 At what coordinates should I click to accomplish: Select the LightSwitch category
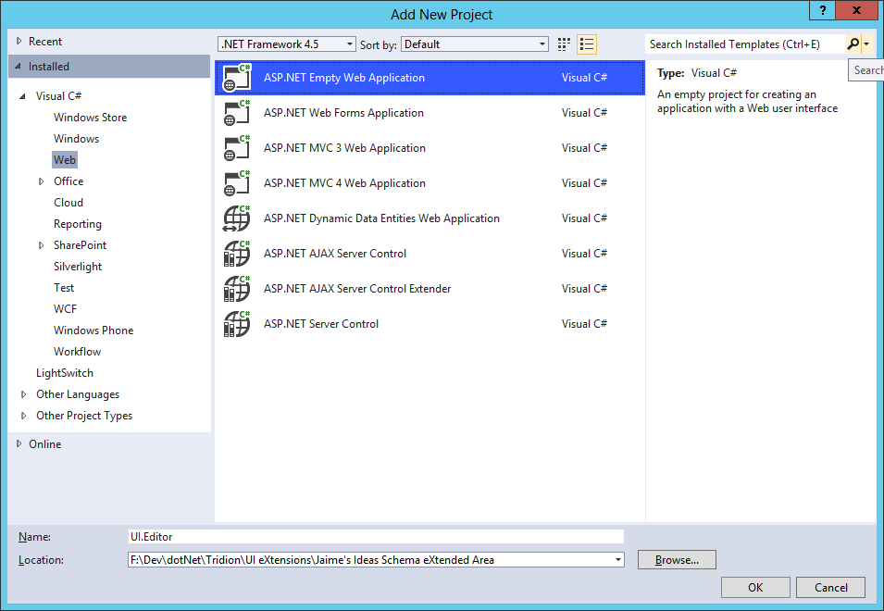[x=64, y=373]
